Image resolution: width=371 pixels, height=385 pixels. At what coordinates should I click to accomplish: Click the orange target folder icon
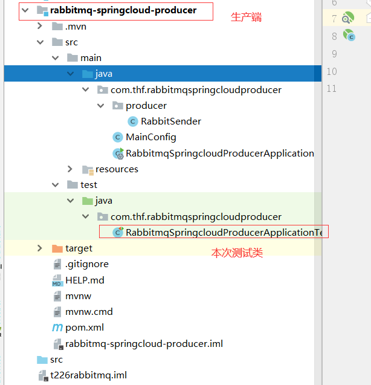[x=57, y=248]
